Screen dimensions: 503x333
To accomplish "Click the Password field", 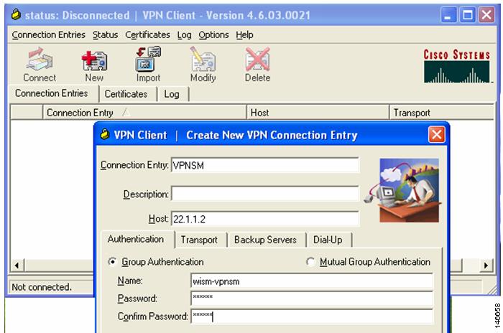I will point(312,299).
